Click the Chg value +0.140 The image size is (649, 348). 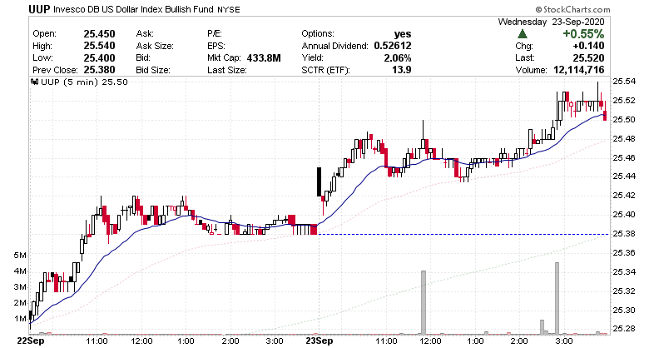(x=588, y=46)
